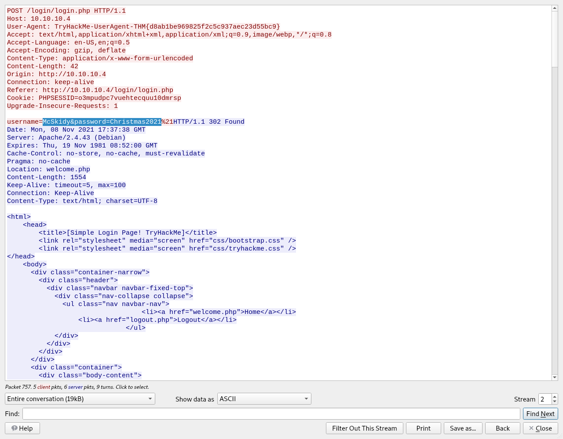Click the User-Agent line containing THM flag
563x439 pixels.
(143, 27)
